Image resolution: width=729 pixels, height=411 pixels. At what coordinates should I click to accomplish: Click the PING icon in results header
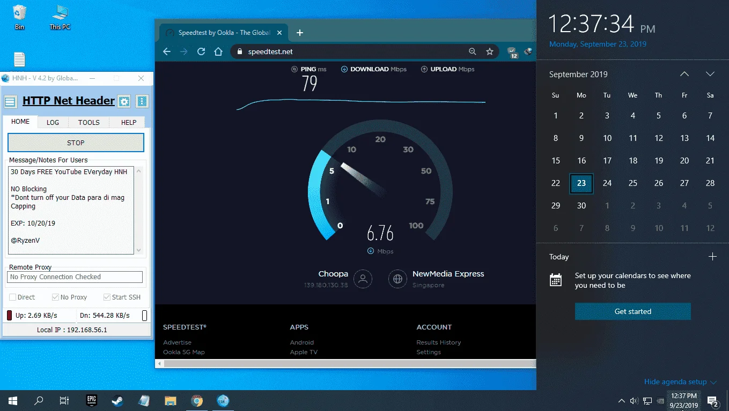click(x=294, y=69)
